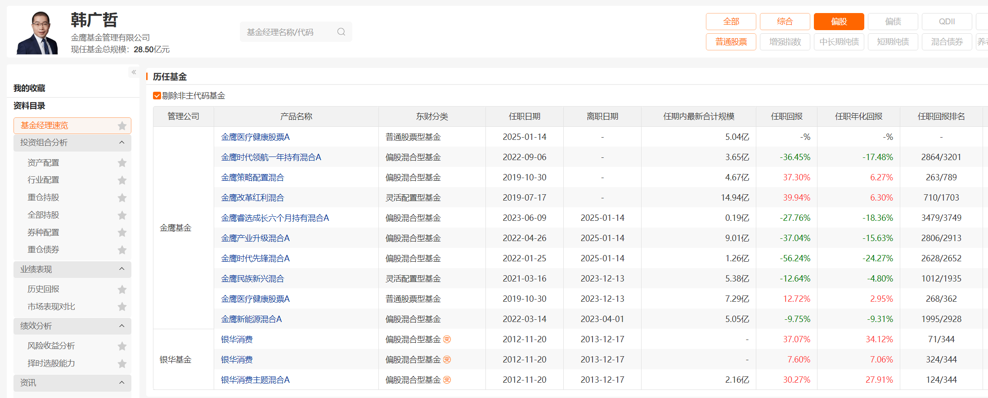988x398 pixels.
Task: Click the 任职回报 column header
Action: click(x=786, y=116)
